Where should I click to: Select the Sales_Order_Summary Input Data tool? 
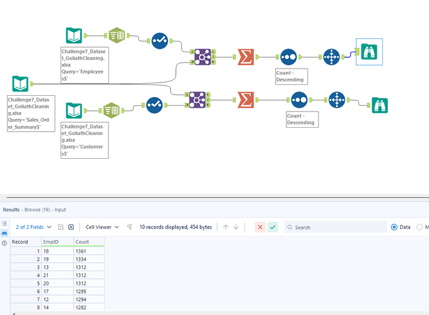coord(20,83)
